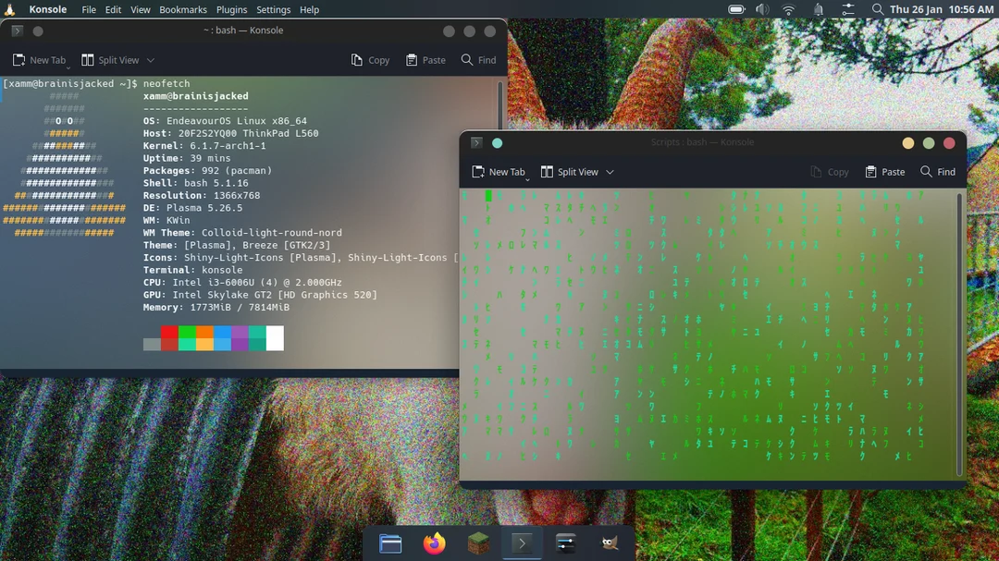Image resolution: width=999 pixels, height=561 pixels.
Task: Click the Tux icon beside the Konsole menu
Action: tap(9, 9)
